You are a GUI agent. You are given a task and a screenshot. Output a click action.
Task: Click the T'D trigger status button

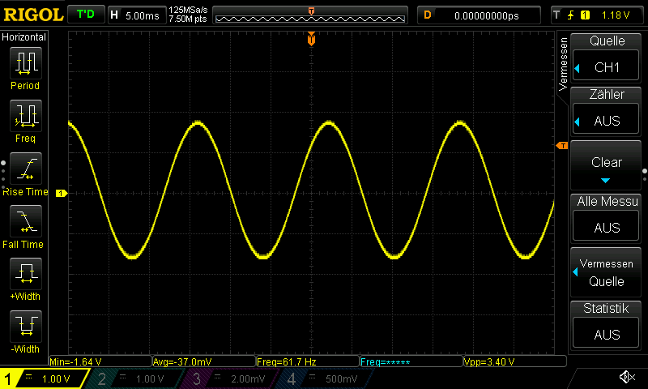(x=85, y=15)
